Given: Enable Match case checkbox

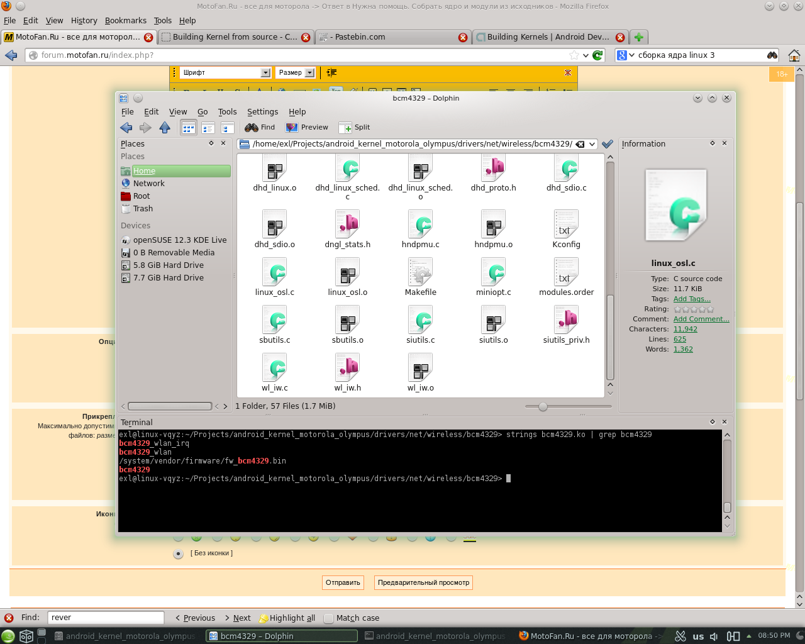Looking at the screenshot, I should pos(328,618).
